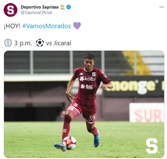Click the monge advertising banner

click(x=134, y=86)
